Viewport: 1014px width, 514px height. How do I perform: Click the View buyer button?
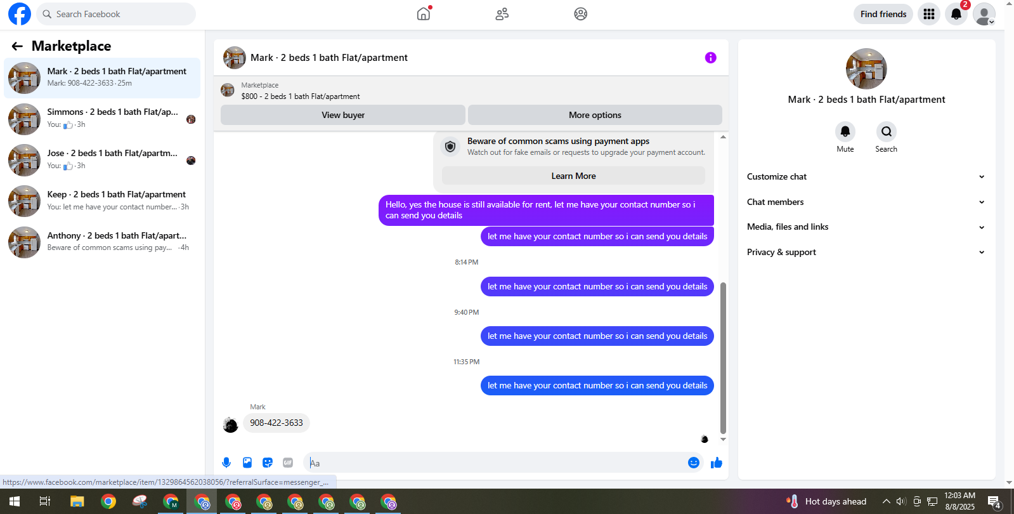(x=343, y=115)
